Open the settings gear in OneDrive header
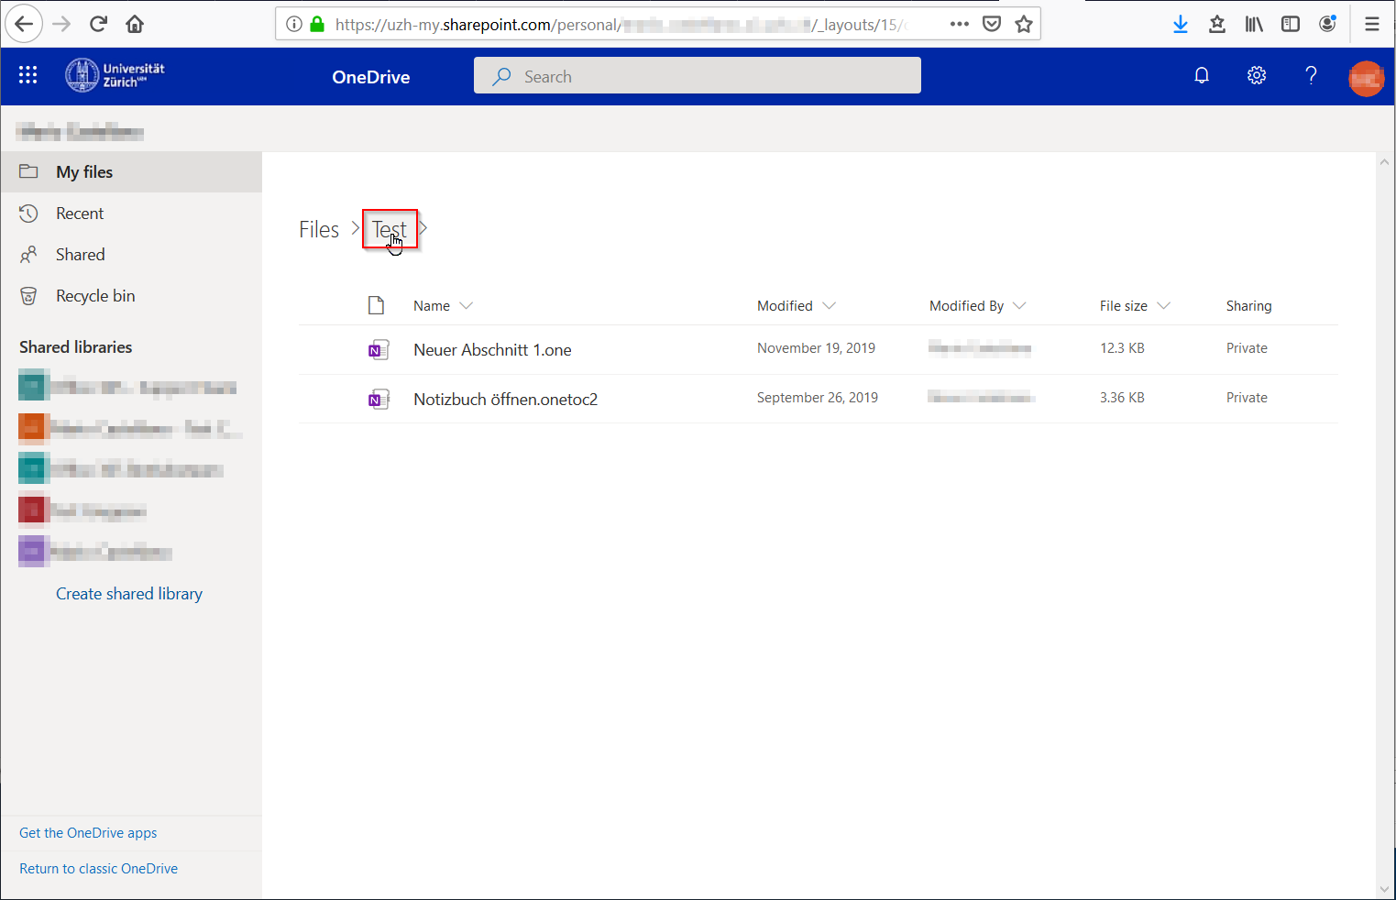This screenshot has width=1396, height=900. click(1257, 75)
